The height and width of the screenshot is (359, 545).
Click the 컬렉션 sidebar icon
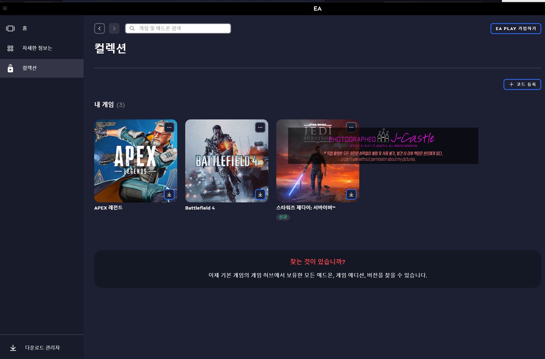point(11,68)
